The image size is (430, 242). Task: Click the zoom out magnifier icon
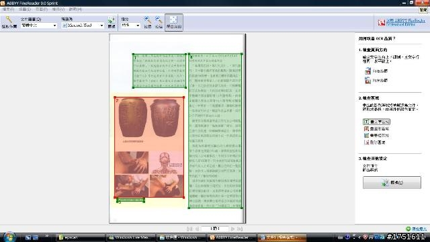click(x=159, y=22)
